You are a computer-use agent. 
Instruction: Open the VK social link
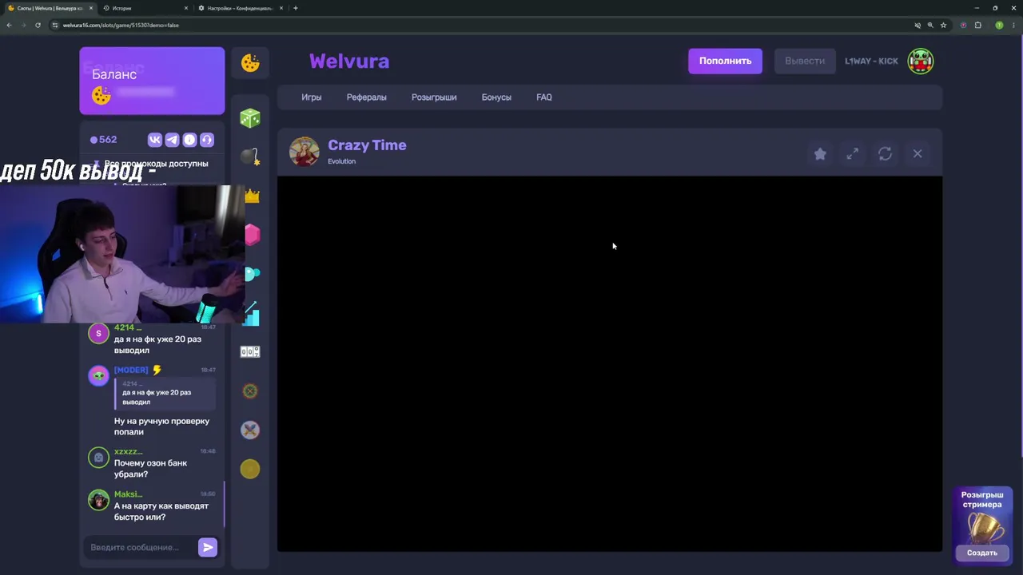[x=155, y=140]
